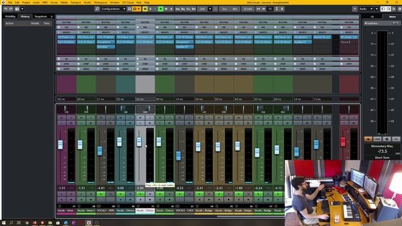Image resolution: width=402 pixels, height=226 pixels.
Task: Open the find channel search icon
Action: 97,9
